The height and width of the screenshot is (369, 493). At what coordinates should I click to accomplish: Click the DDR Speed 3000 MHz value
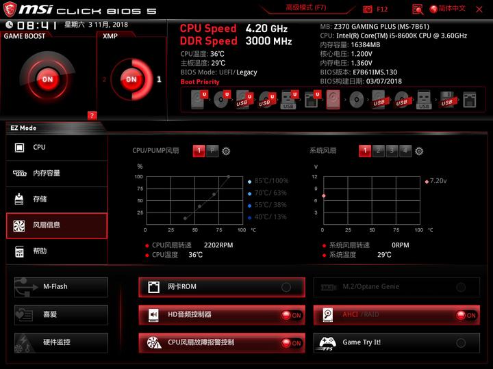[x=269, y=41]
